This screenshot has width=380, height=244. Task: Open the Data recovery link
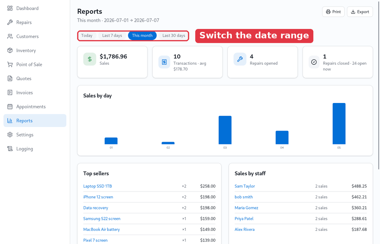[95, 208]
